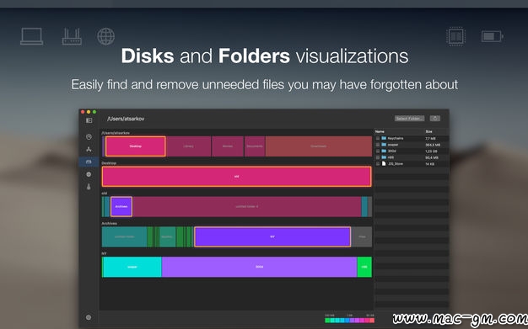
Task: Select the purple Archives block
Action: 121,207
